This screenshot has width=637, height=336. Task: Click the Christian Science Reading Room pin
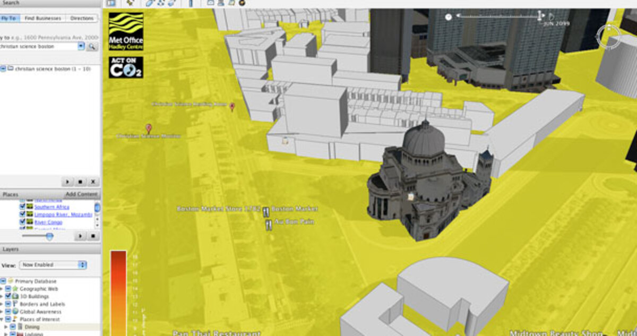point(232,107)
